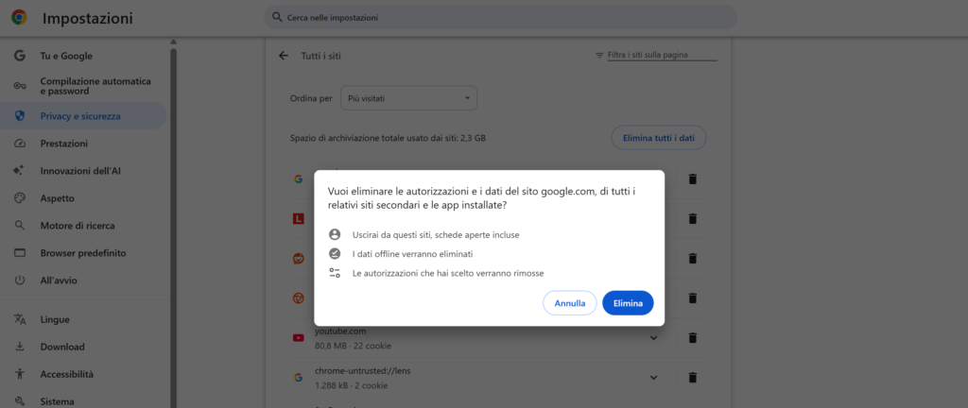The image size is (968, 408).
Task: Click the sidebar vertical scrollbar
Action: [174, 228]
